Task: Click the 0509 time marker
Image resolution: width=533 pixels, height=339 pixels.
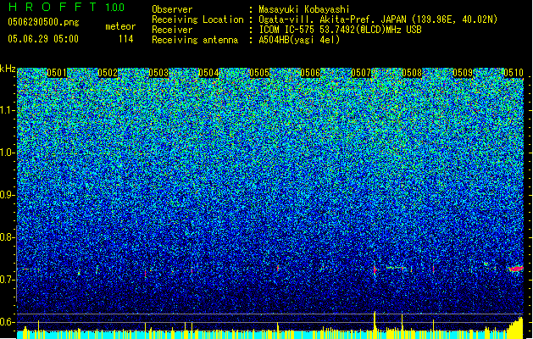Action: 463,73
